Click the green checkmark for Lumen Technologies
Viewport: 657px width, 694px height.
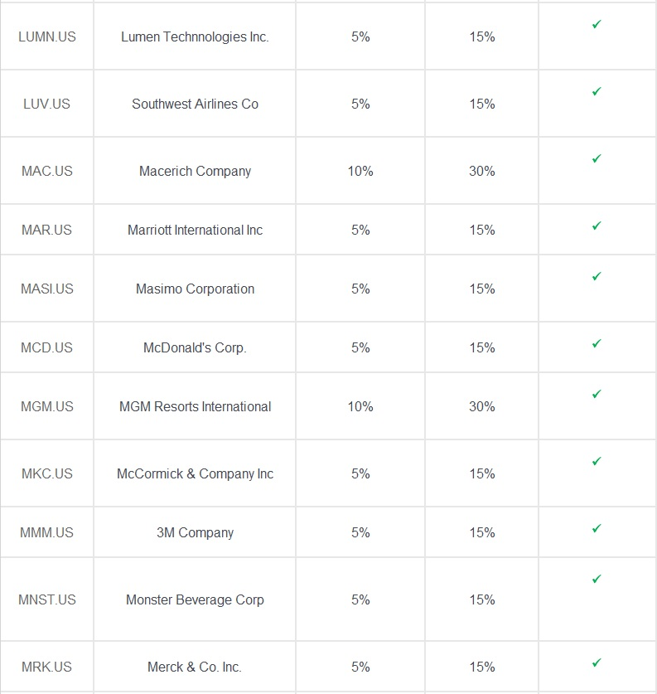597,24
